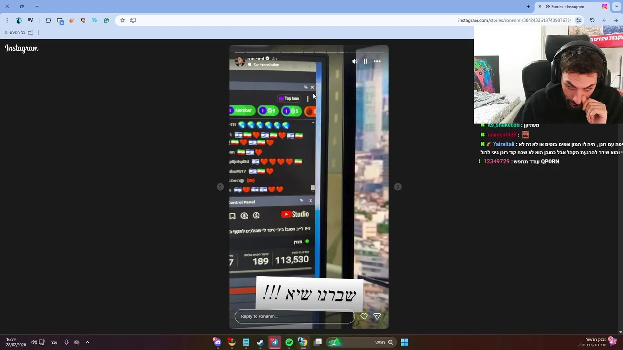Image resolution: width=623 pixels, height=350 pixels.
Task: Open ronenml profile from story header
Action: pos(256,59)
